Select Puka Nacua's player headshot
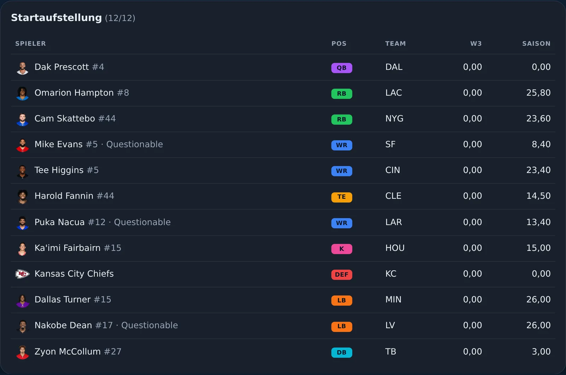Screen dimensions: 566x375 click(23, 223)
